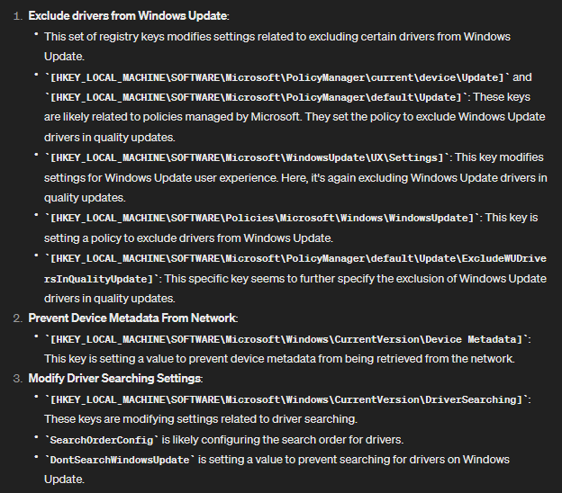Click the WindowsUpdate\UX\Settings registry path
Screen dimensions: 562x493
[247, 158]
